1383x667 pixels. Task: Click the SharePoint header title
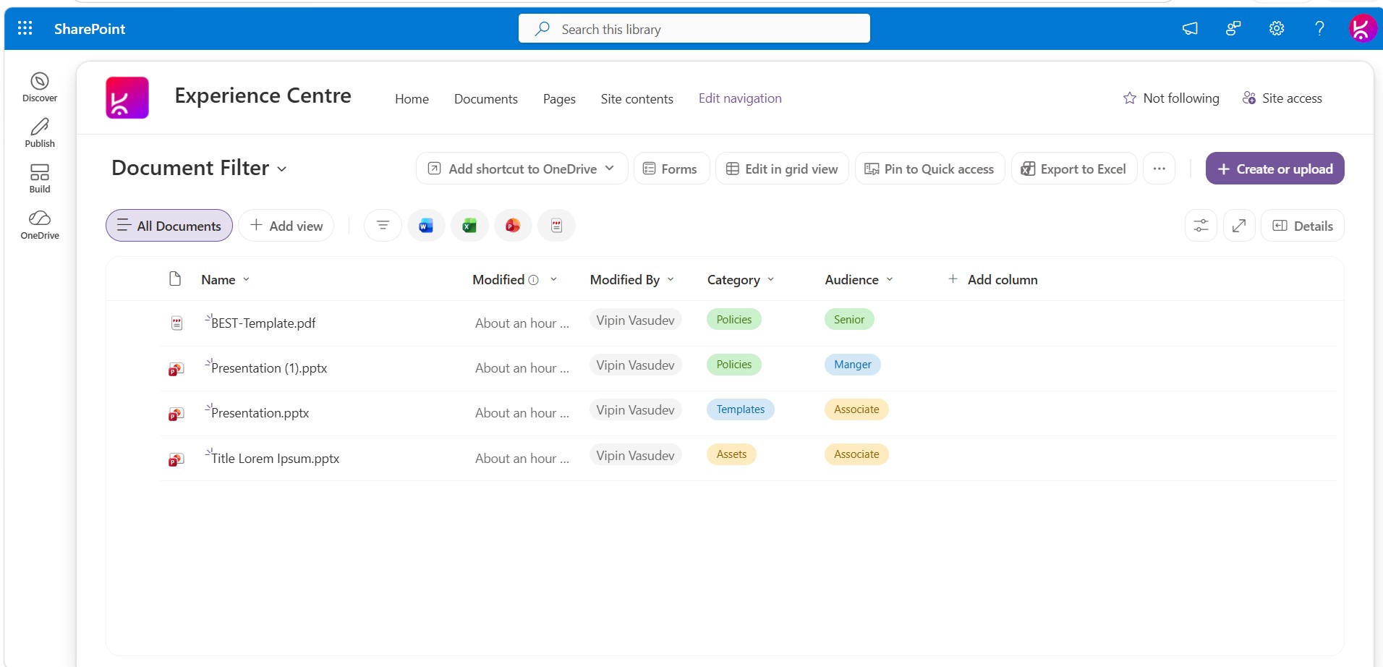coord(90,29)
